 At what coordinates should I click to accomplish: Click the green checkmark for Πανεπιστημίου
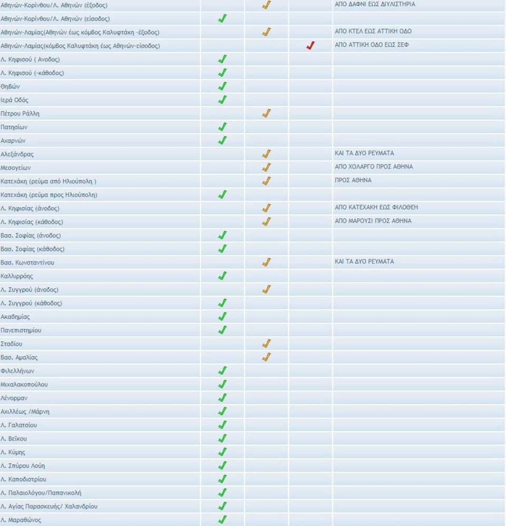(x=222, y=330)
